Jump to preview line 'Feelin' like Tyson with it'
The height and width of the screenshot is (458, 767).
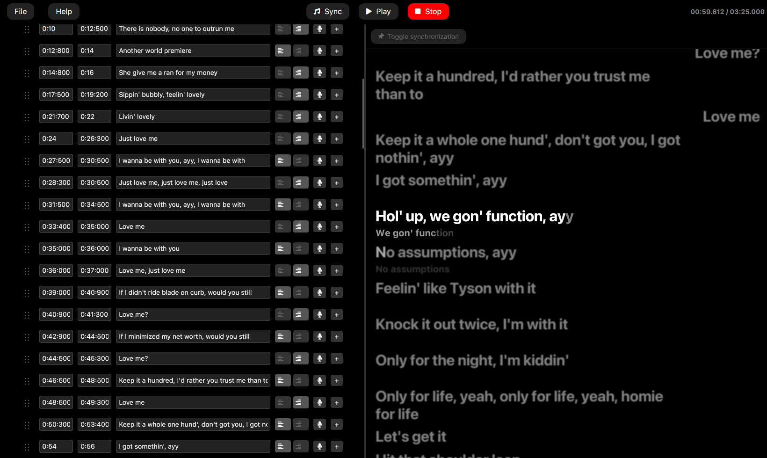(x=456, y=288)
